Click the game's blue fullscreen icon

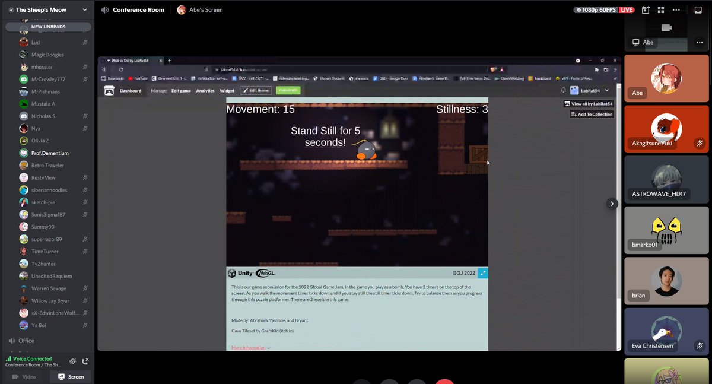483,273
